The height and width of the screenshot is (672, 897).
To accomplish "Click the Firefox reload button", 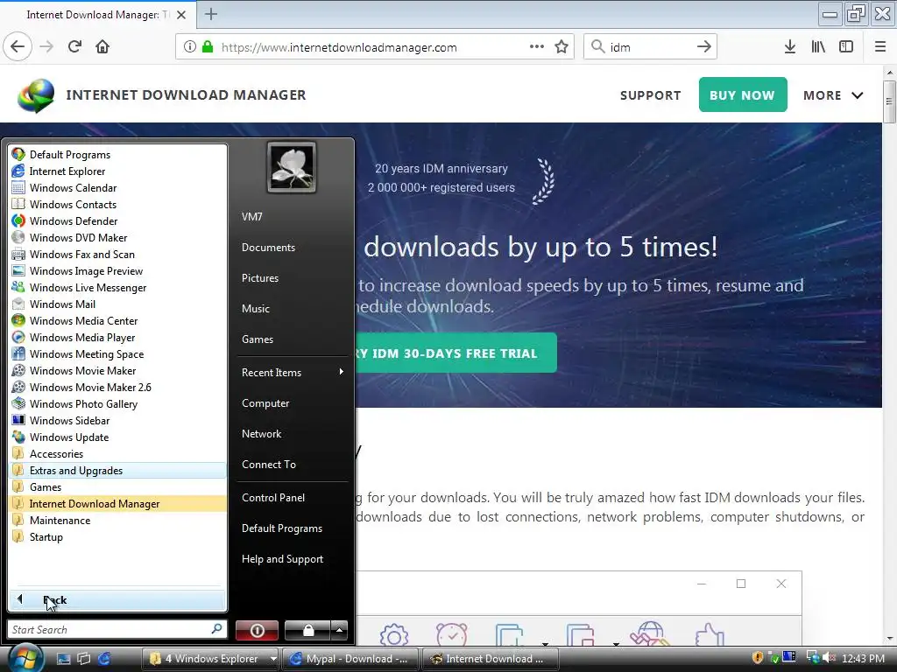I will 74,47.
